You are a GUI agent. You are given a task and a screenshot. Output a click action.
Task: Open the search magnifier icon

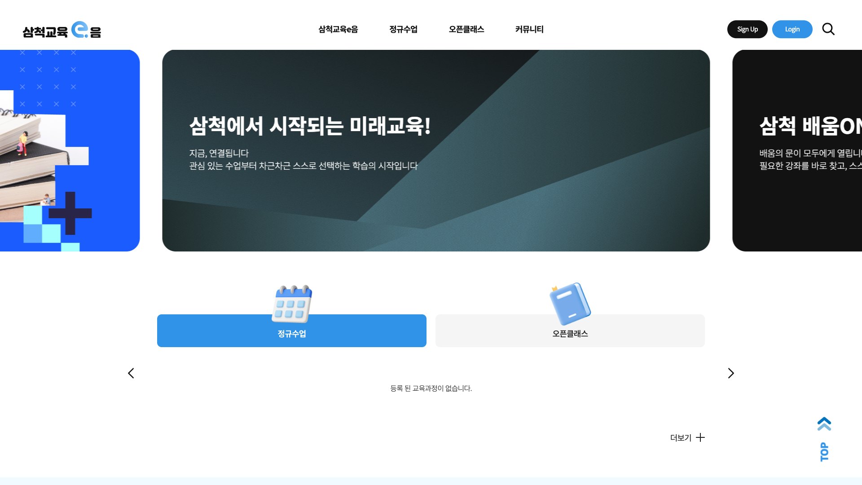click(x=828, y=29)
